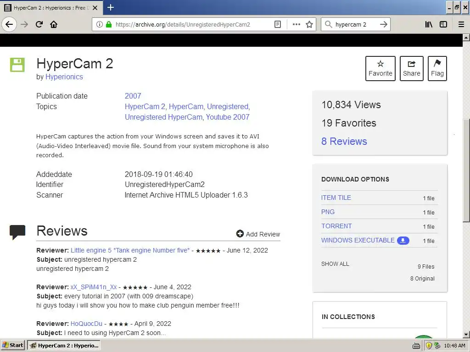Image resolution: width=470 pixels, height=352 pixels.
Task: Click the UnregisteredHyperCam2 identifier text
Action: pos(165,185)
